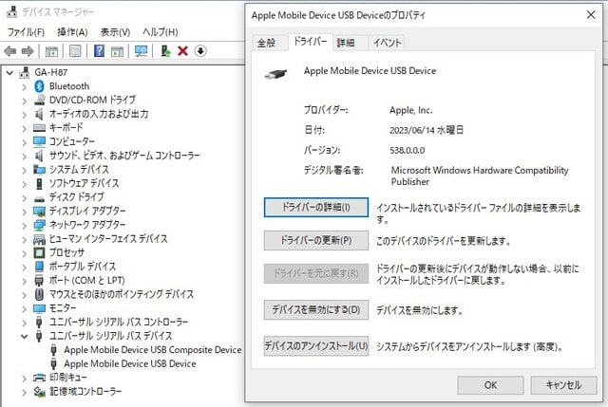Close the properties dialog with X
The width and height of the screenshot is (608, 407).
[x=591, y=15]
